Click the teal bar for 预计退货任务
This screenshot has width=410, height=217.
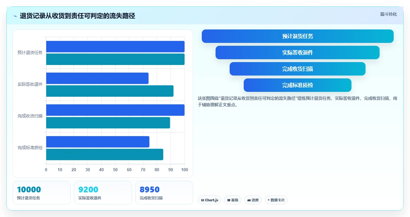click(115, 59)
